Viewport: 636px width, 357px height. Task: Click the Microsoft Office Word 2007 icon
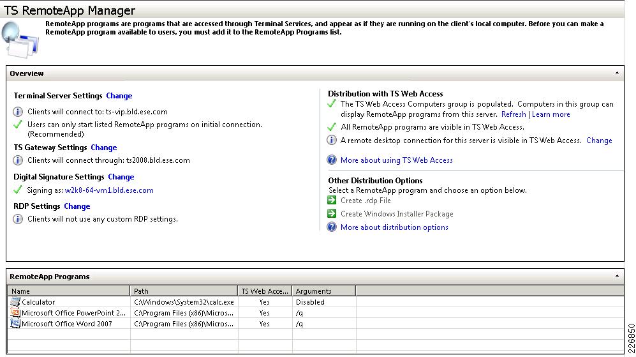[15, 323]
